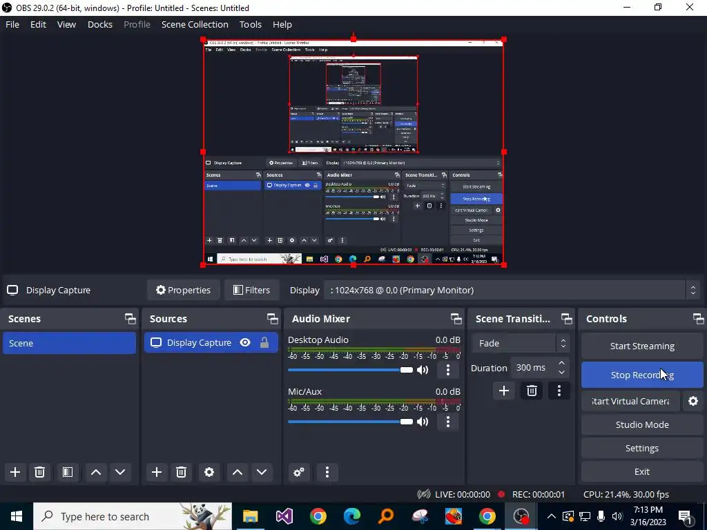Toggle Display Capture visibility eye
Screen dimensions: 707x530
(245, 342)
